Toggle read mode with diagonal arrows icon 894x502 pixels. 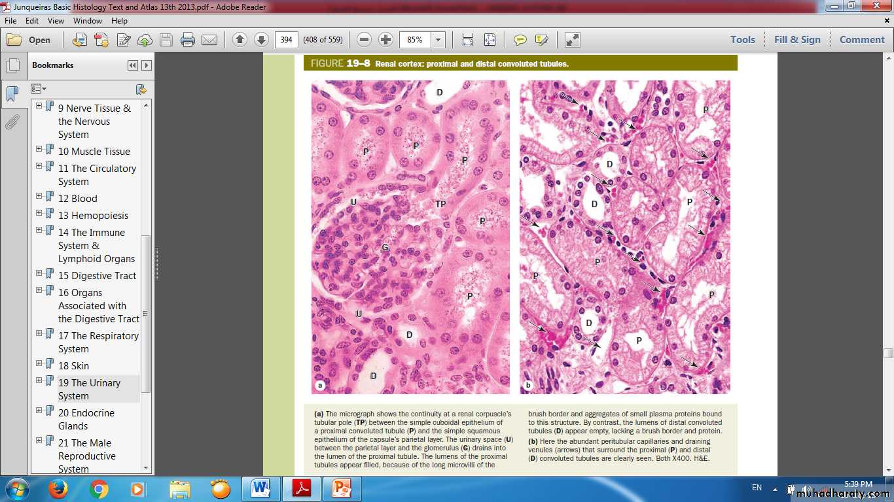pyautogui.click(x=572, y=40)
